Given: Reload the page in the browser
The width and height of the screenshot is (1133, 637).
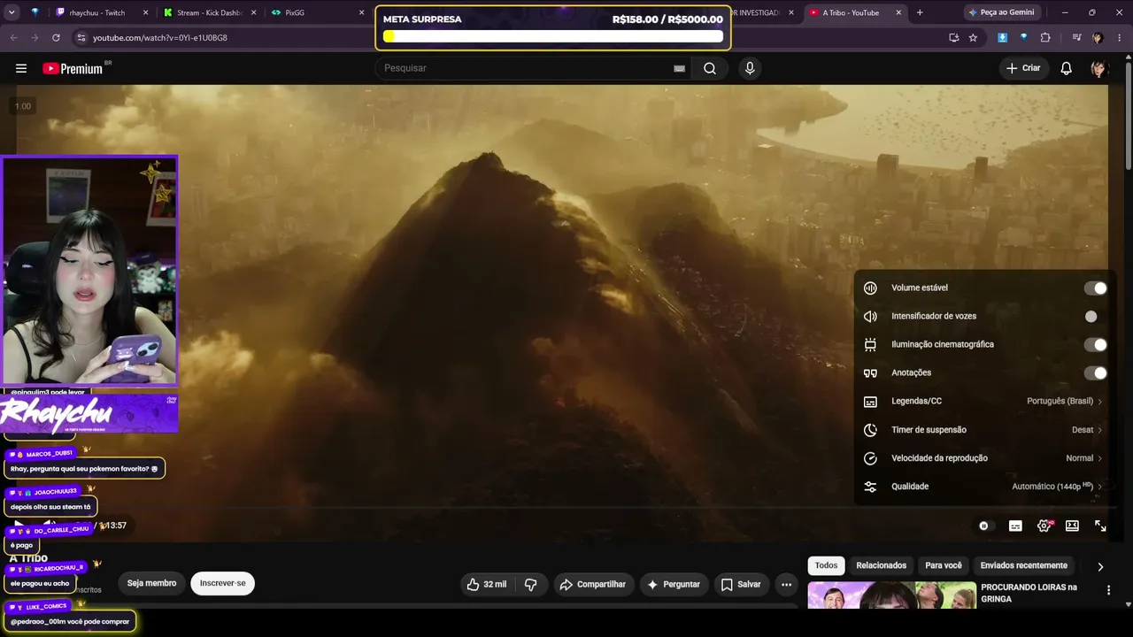Looking at the screenshot, I should click(56, 38).
